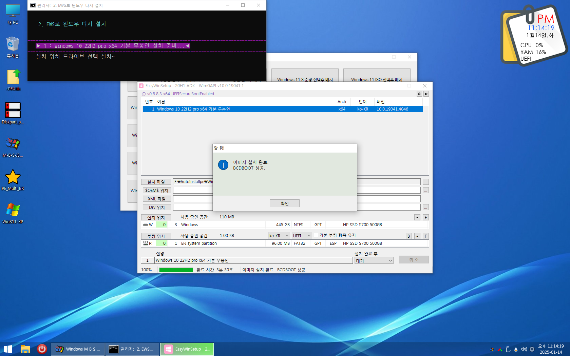The image size is (570, 356).
Task: Switch to EasyWinSetup taskbar item
Action: 187,349
